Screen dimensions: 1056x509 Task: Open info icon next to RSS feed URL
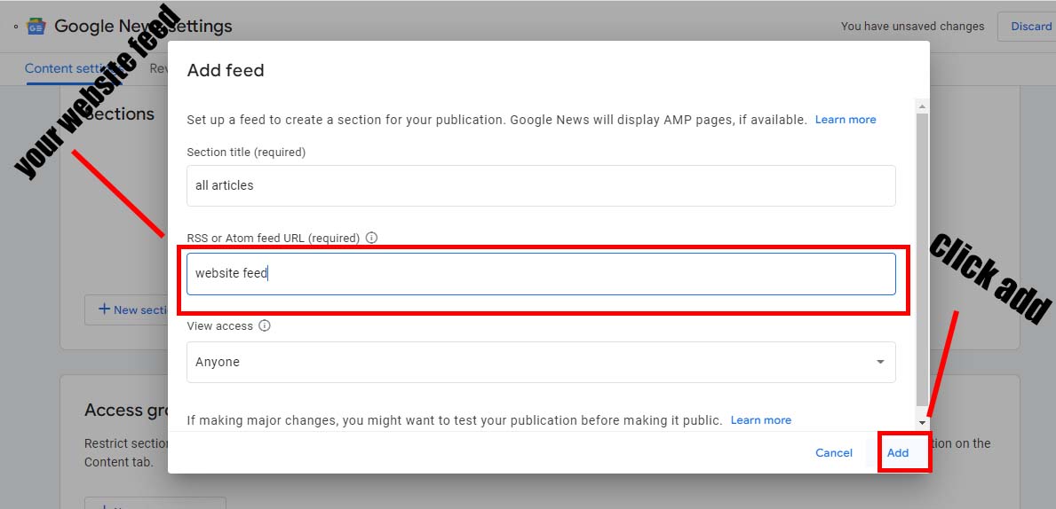pyautogui.click(x=371, y=238)
